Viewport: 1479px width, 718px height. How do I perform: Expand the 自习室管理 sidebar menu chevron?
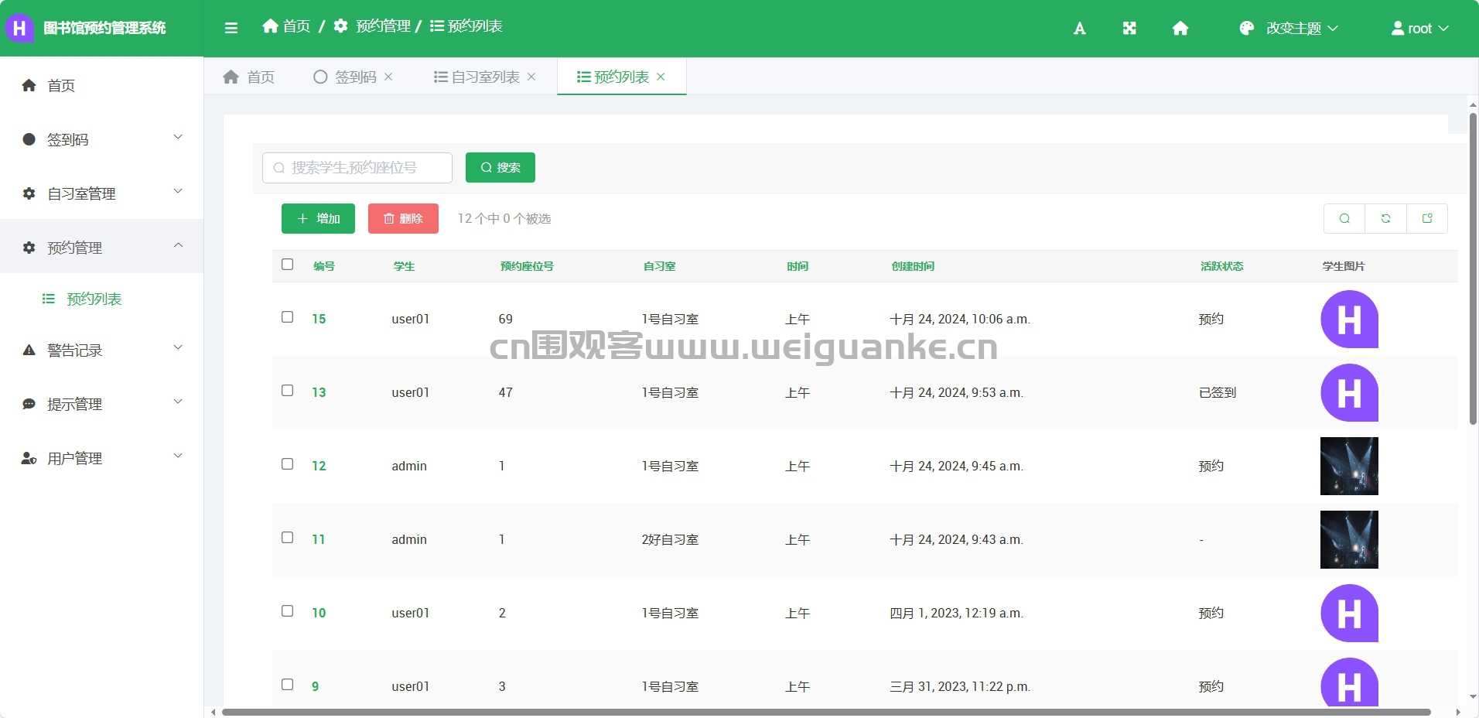178,191
